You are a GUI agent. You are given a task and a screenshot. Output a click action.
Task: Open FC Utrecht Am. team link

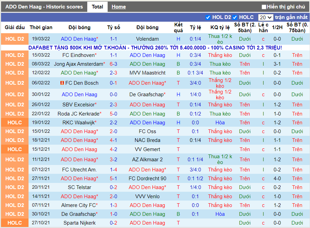[x=79, y=170]
